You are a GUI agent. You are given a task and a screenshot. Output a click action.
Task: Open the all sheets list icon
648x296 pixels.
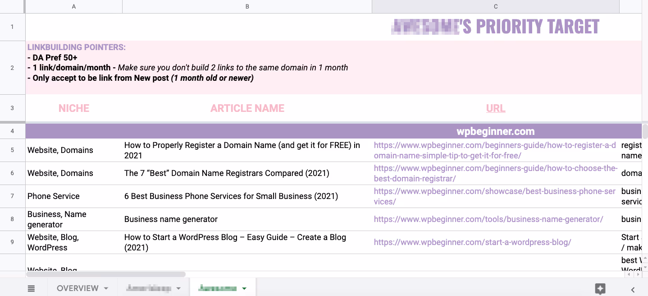pos(31,288)
